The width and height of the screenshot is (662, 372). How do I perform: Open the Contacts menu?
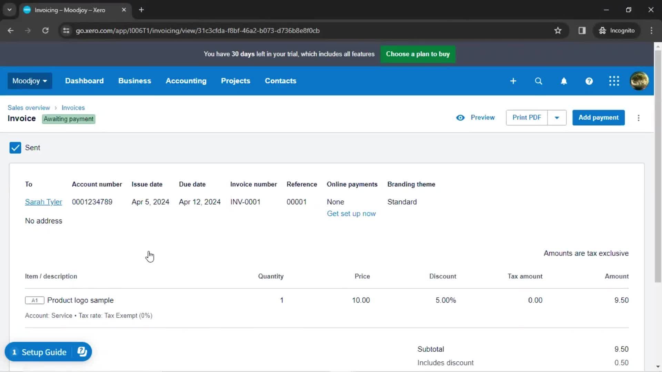click(x=280, y=81)
